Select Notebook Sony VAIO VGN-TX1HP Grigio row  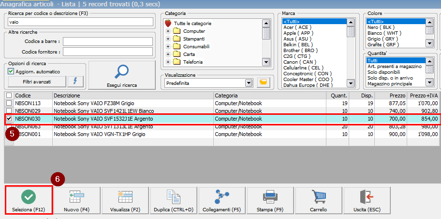point(222,134)
